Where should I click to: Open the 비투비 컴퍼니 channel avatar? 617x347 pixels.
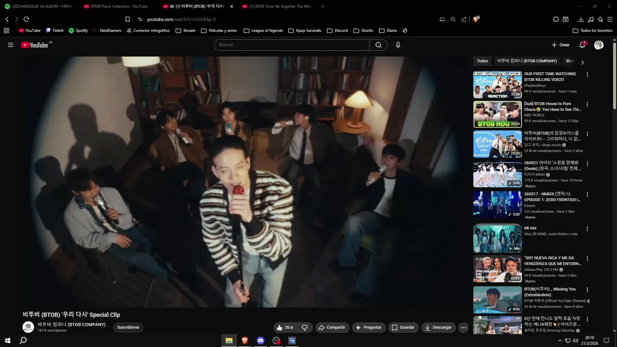point(28,327)
